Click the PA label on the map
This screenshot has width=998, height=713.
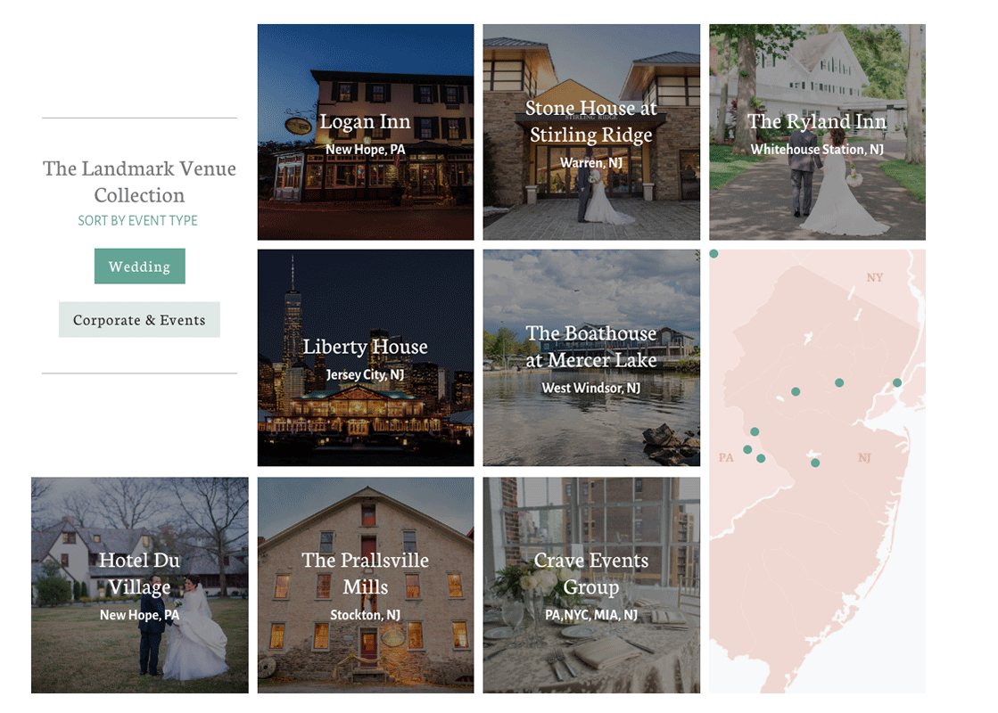(x=726, y=457)
